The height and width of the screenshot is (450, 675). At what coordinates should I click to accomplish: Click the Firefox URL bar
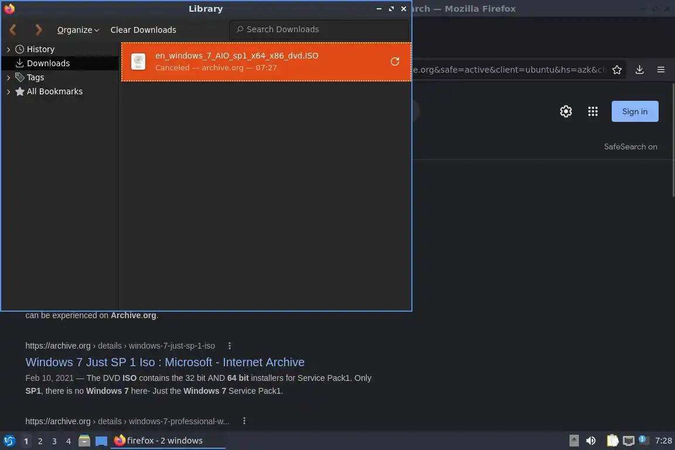pyautogui.click(x=509, y=70)
